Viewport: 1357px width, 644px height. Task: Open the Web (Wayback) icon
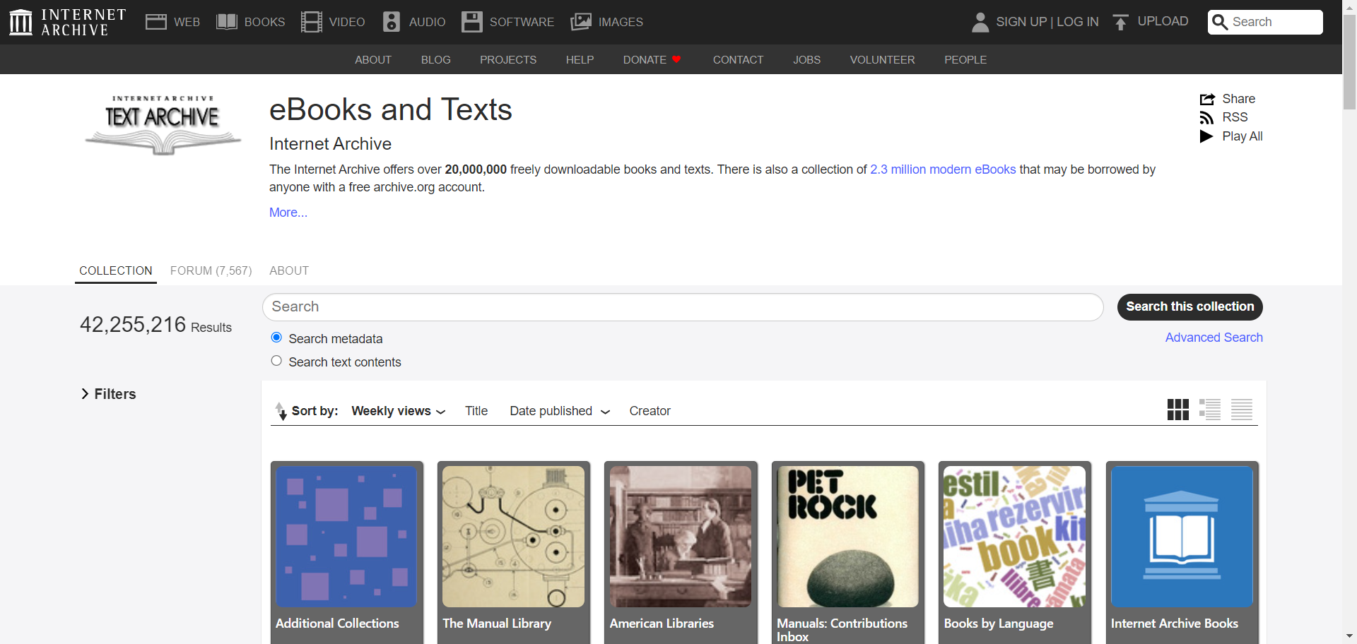[155, 22]
